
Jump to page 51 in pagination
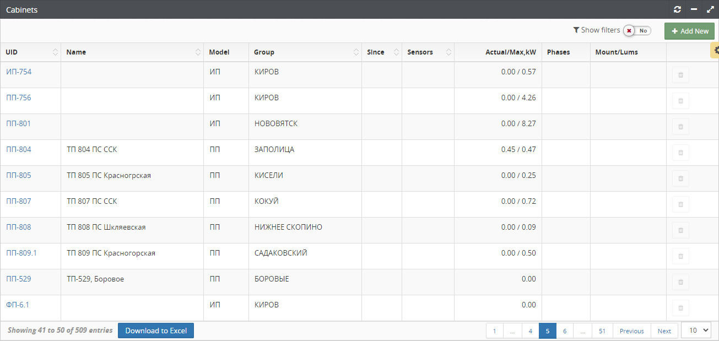pos(602,331)
